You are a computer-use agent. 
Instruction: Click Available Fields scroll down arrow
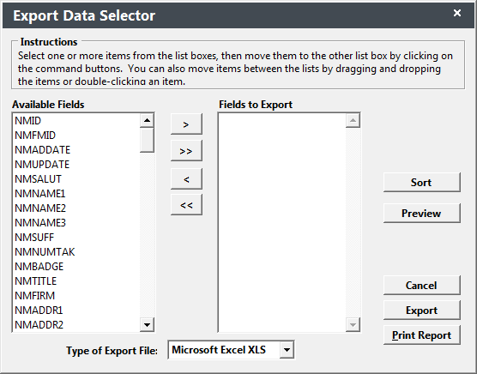147,325
